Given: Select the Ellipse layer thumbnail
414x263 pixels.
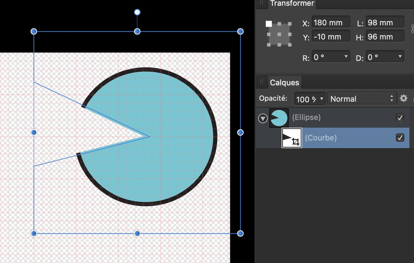Looking at the screenshot, I should (279, 118).
